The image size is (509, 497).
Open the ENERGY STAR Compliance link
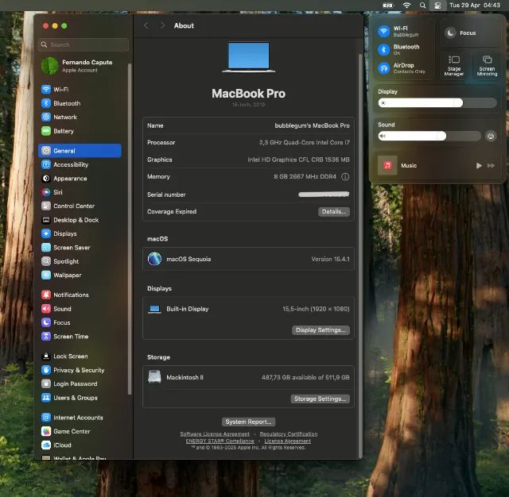click(220, 441)
